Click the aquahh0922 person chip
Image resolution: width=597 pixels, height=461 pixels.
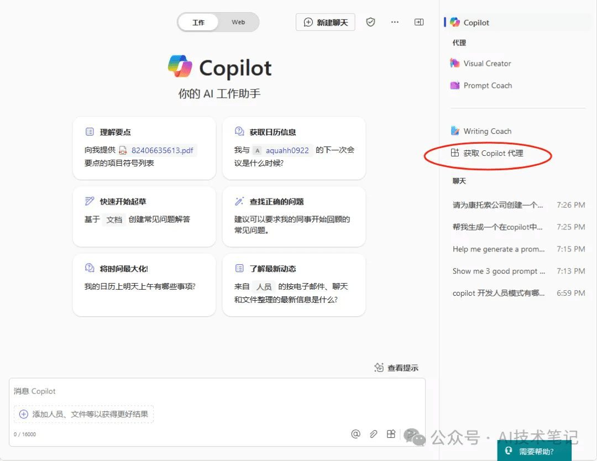(282, 150)
